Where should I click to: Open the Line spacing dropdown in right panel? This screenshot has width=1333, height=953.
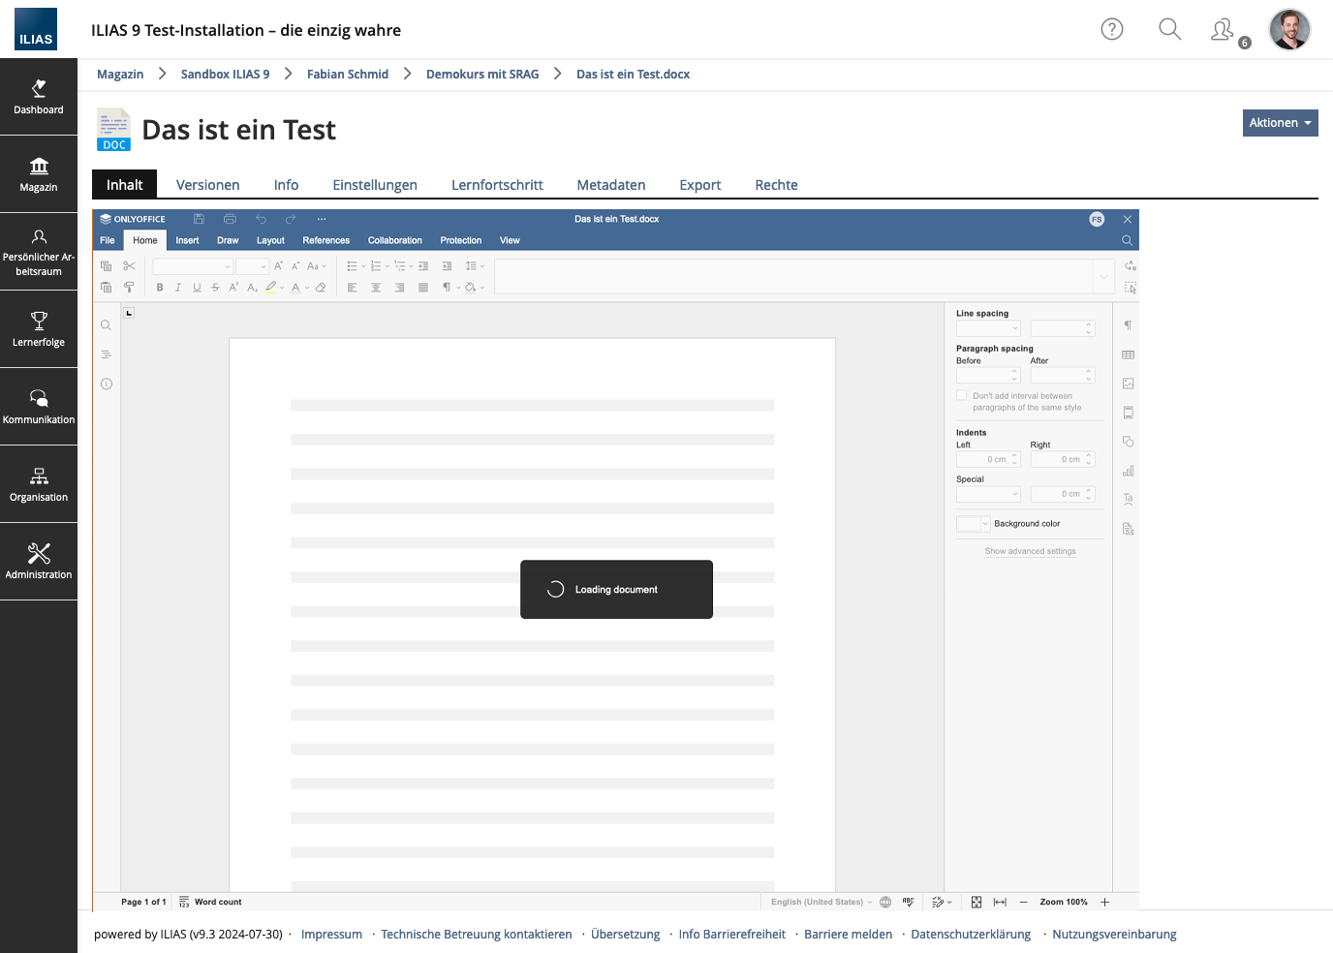(988, 329)
